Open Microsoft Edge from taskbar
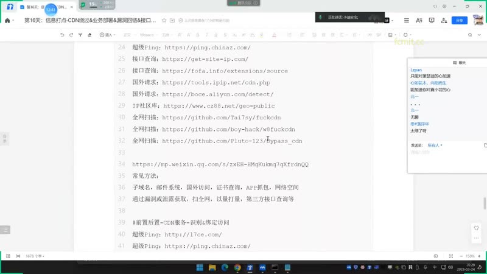 pyautogui.click(x=225, y=267)
